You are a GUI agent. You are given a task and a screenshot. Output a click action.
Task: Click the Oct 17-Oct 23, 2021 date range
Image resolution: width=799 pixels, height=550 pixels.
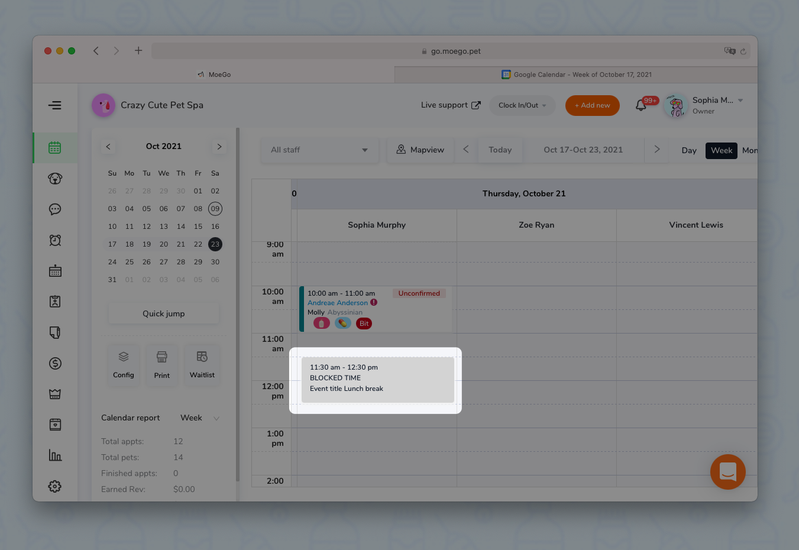click(583, 150)
